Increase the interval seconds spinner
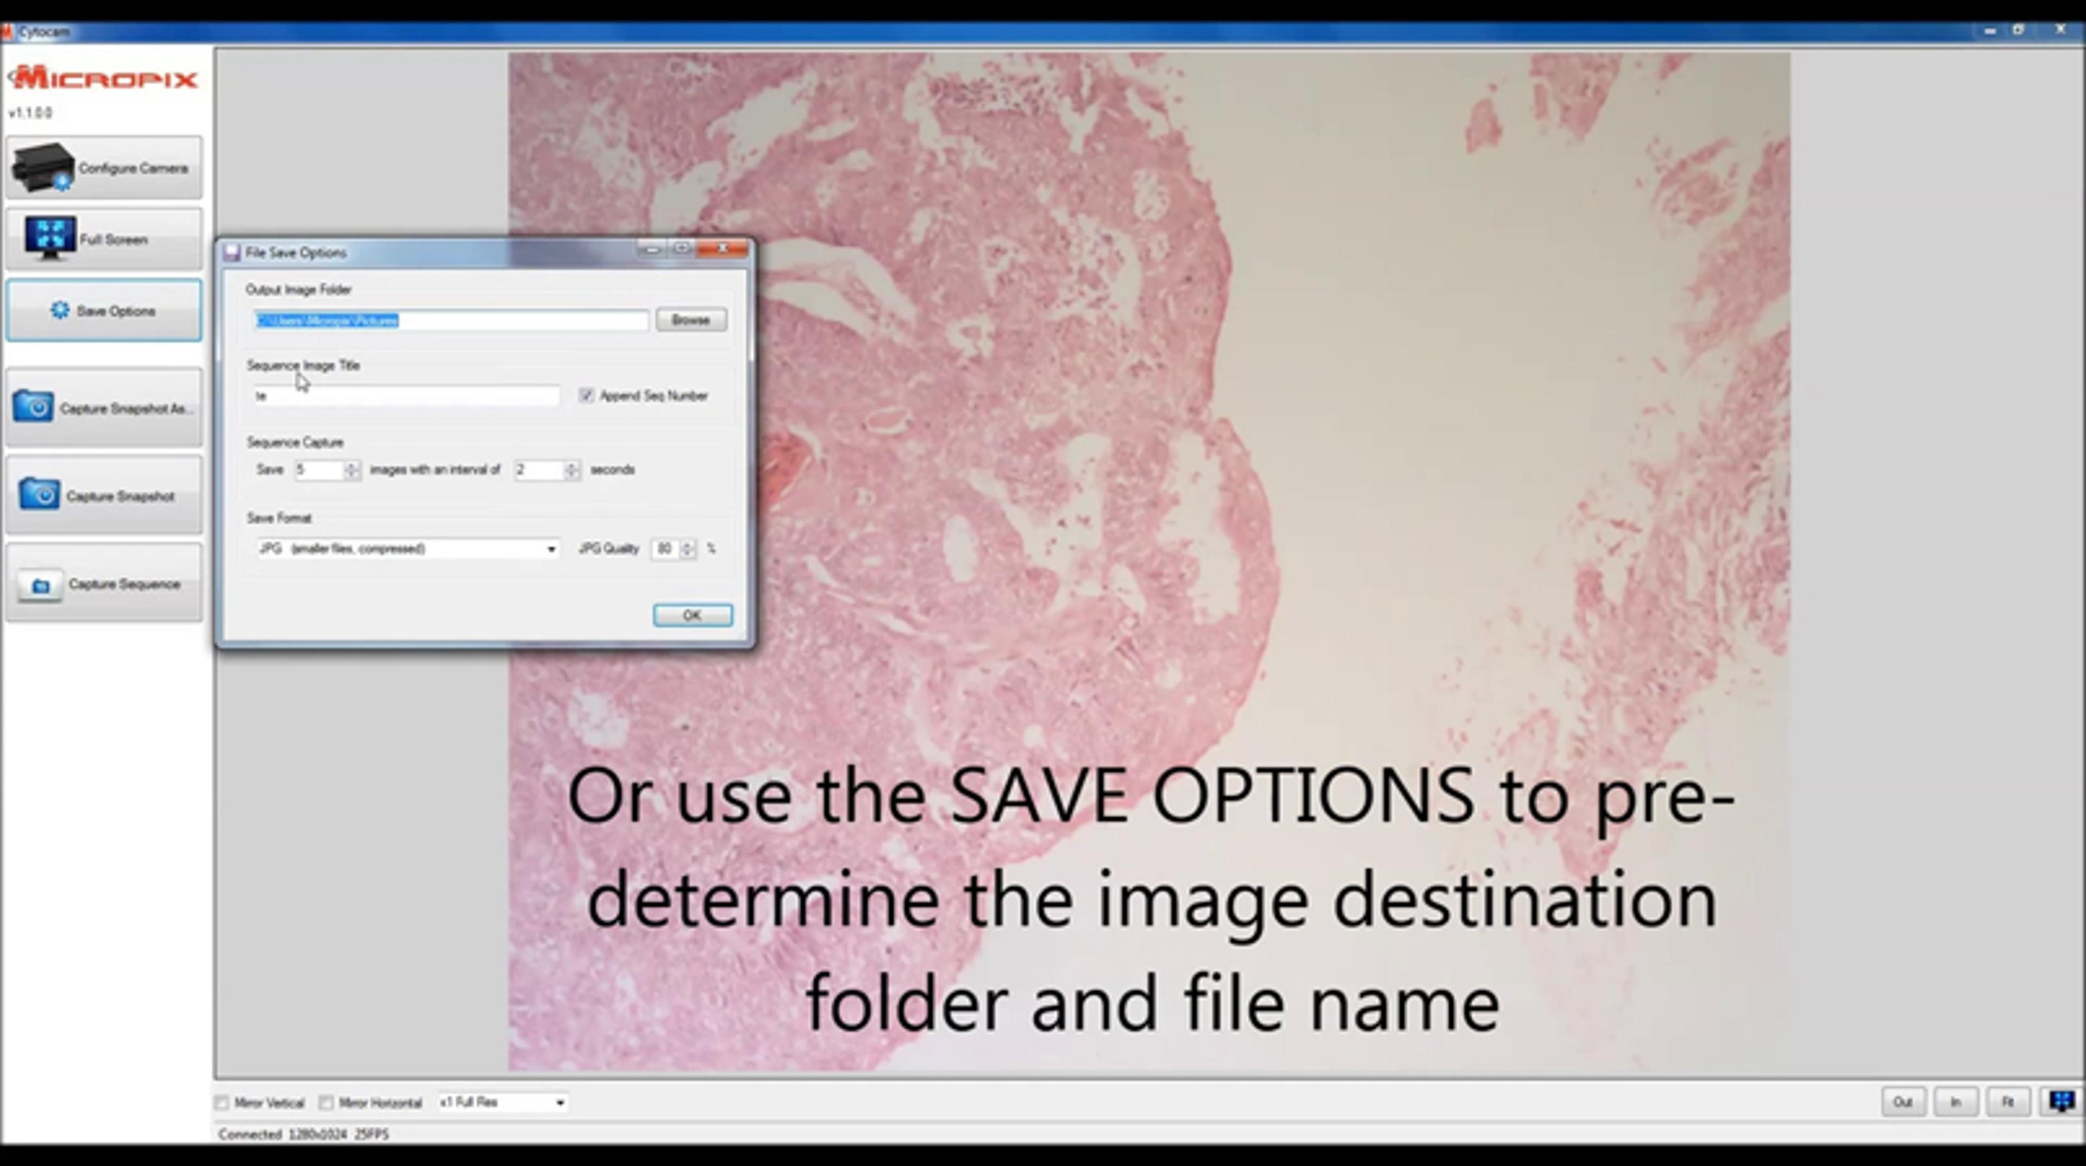Screen dimensions: 2086x1166 [571, 465]
